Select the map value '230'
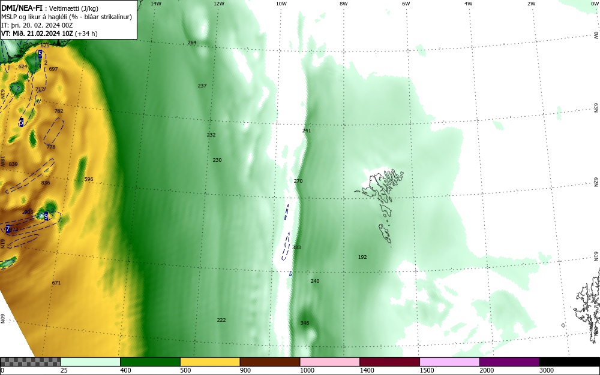 [217, 160]
